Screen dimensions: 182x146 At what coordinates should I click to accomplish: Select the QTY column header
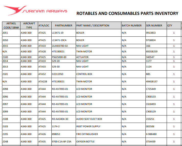(170, 26)
